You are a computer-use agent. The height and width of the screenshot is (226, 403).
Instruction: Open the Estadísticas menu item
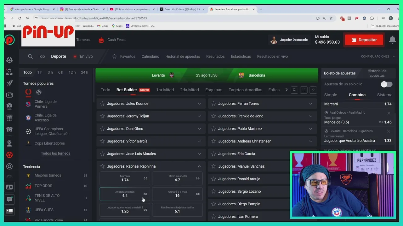(x=241, y=56)
